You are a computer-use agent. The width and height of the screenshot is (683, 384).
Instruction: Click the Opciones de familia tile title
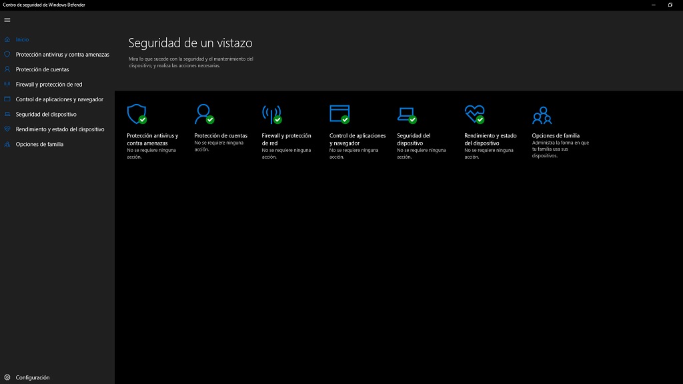pyautogui.click(x=556, y=136)
